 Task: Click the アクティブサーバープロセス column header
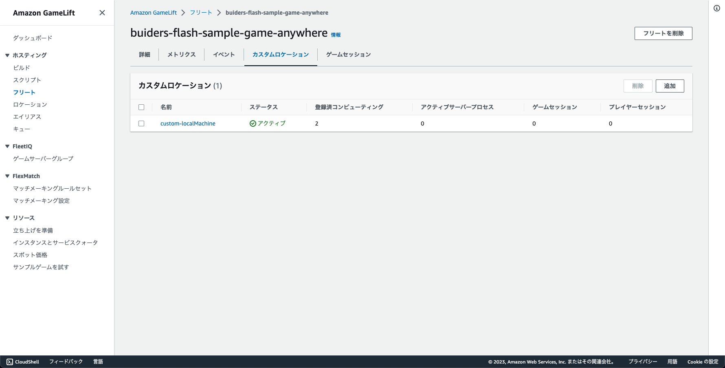pos(457,107)
